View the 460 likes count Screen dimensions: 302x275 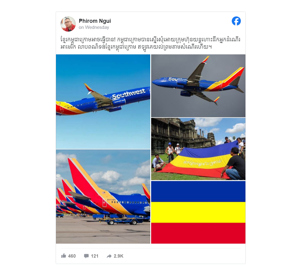[72, 256]
